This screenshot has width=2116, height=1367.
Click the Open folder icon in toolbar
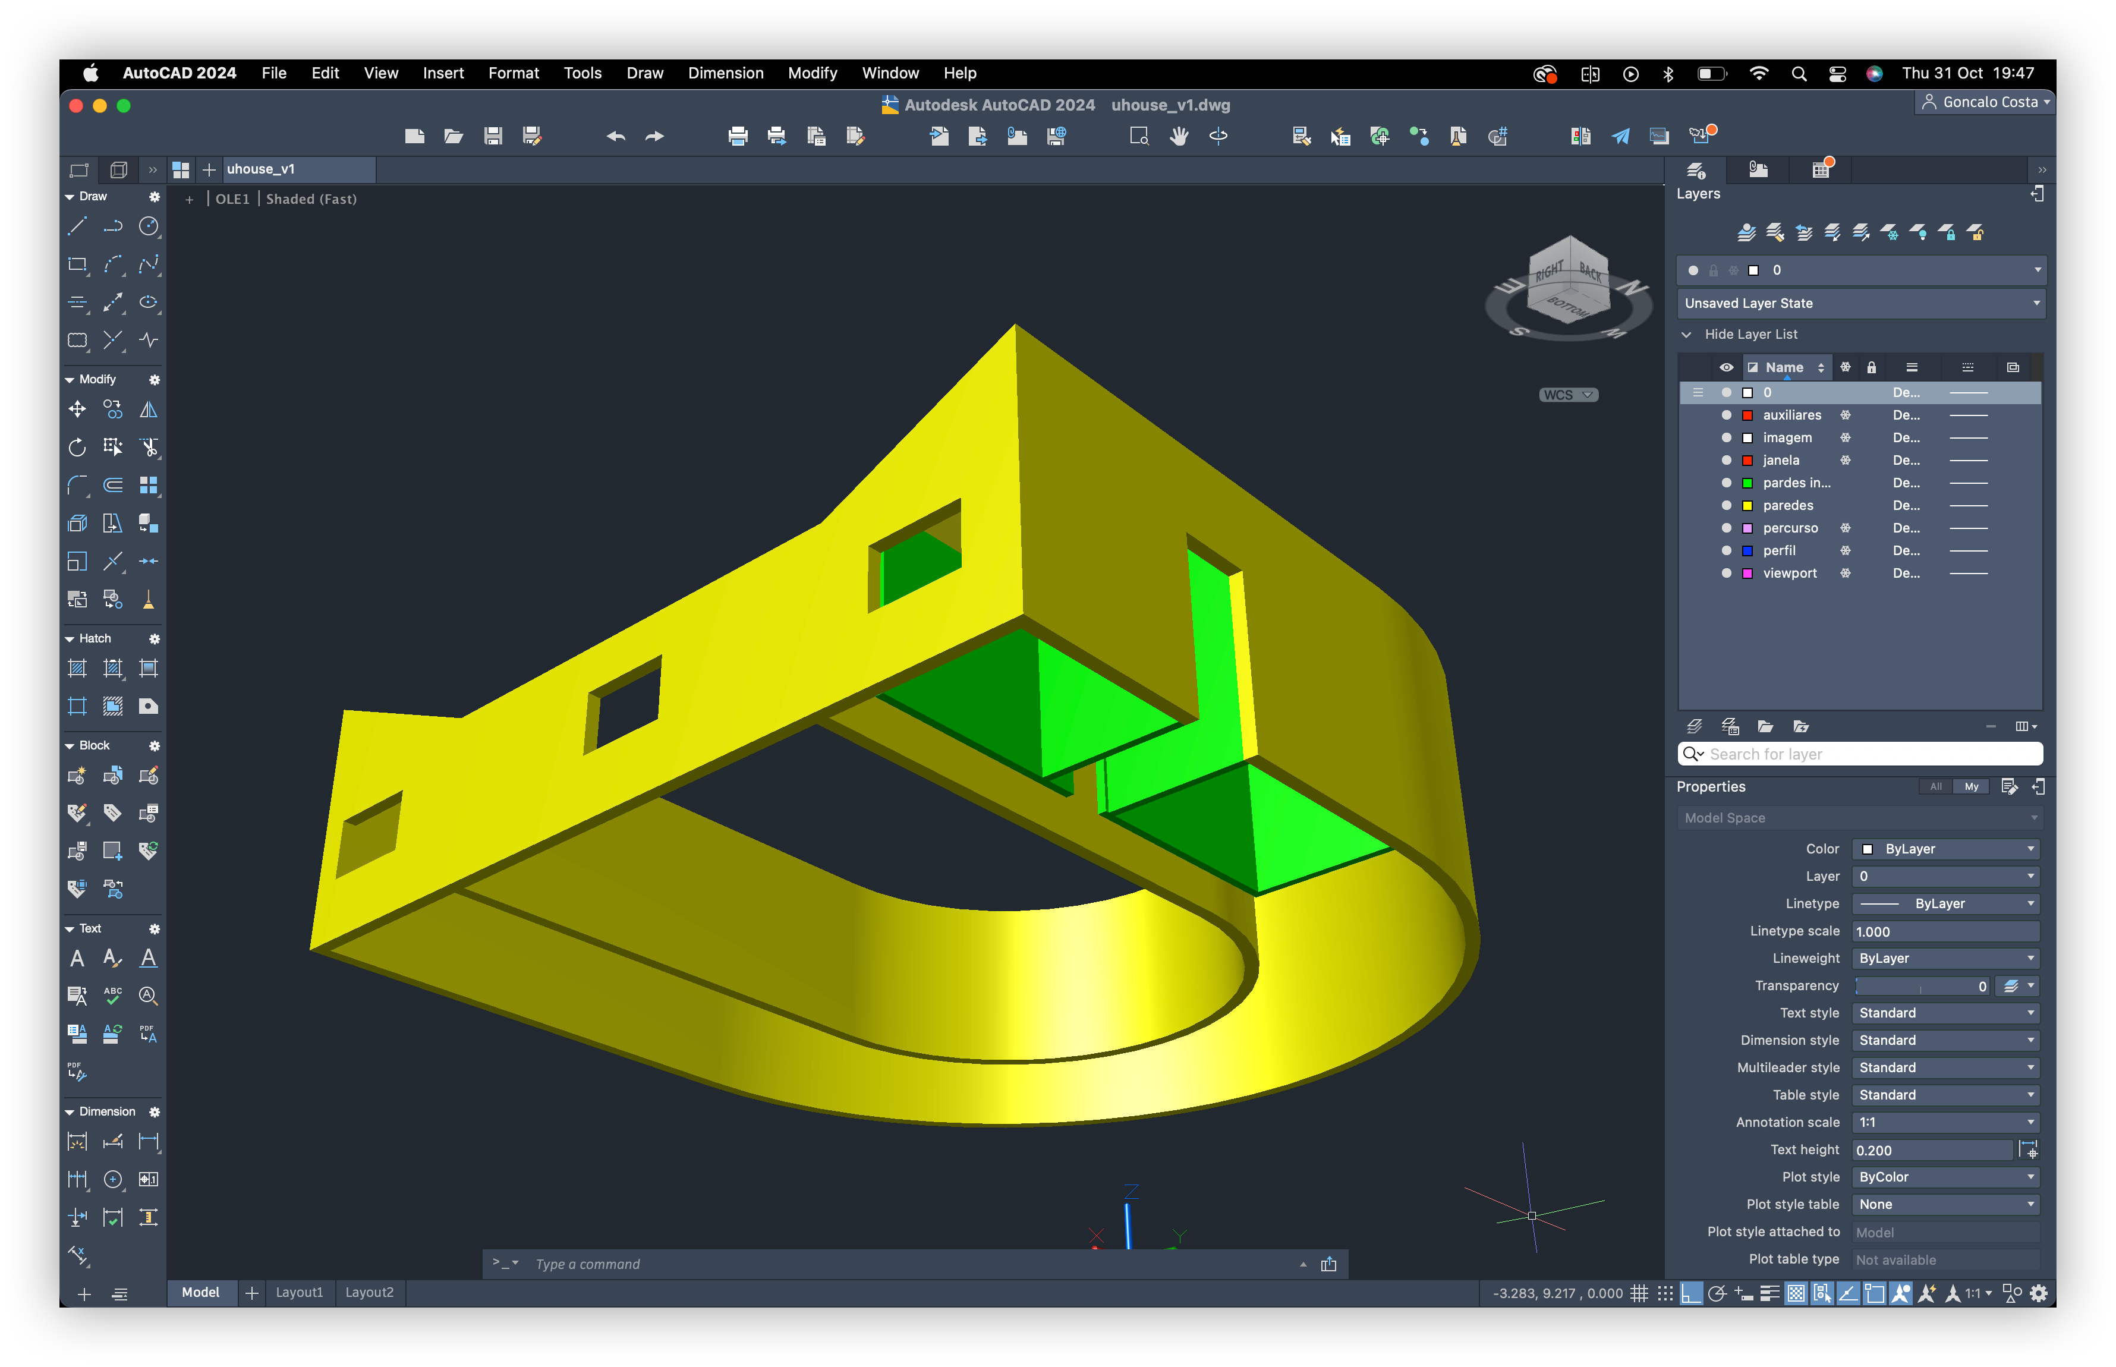point(454,136)
